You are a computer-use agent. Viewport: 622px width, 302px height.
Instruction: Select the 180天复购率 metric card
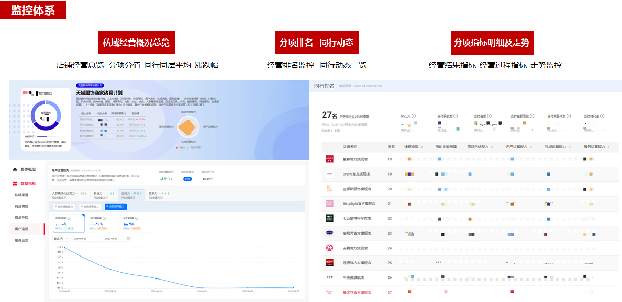102,223
